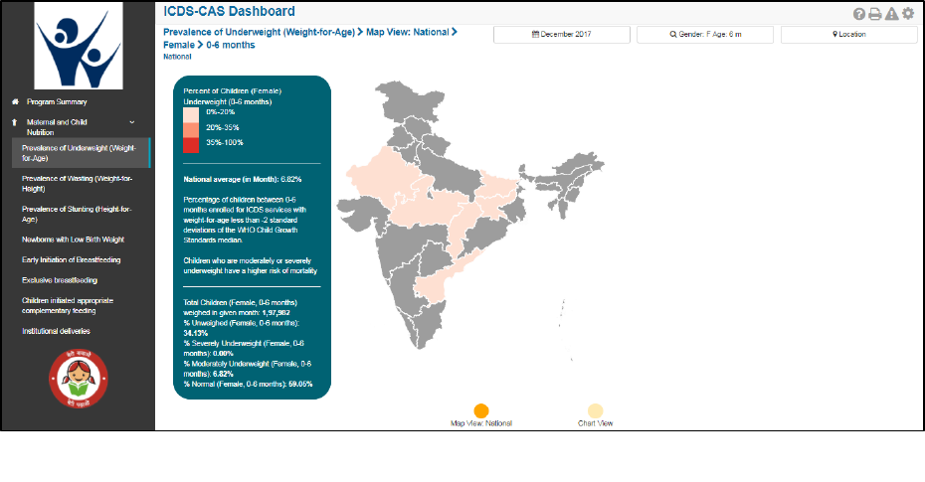Open the warning alert triangle icon
This screenshot has height=482, width=925.
pos(891,14)
